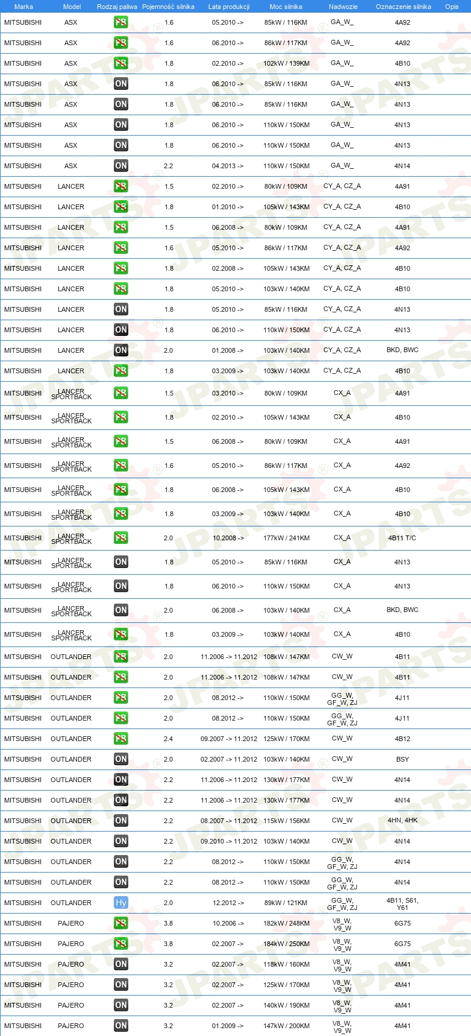Click the petrol icon for ASX 85kW / 116KM 4A92
The height and width of the screenshot is (1036, 471).
(121, 22)
